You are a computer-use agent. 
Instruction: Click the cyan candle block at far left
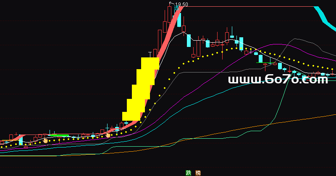pyautogui.click(x=21, y=140)
